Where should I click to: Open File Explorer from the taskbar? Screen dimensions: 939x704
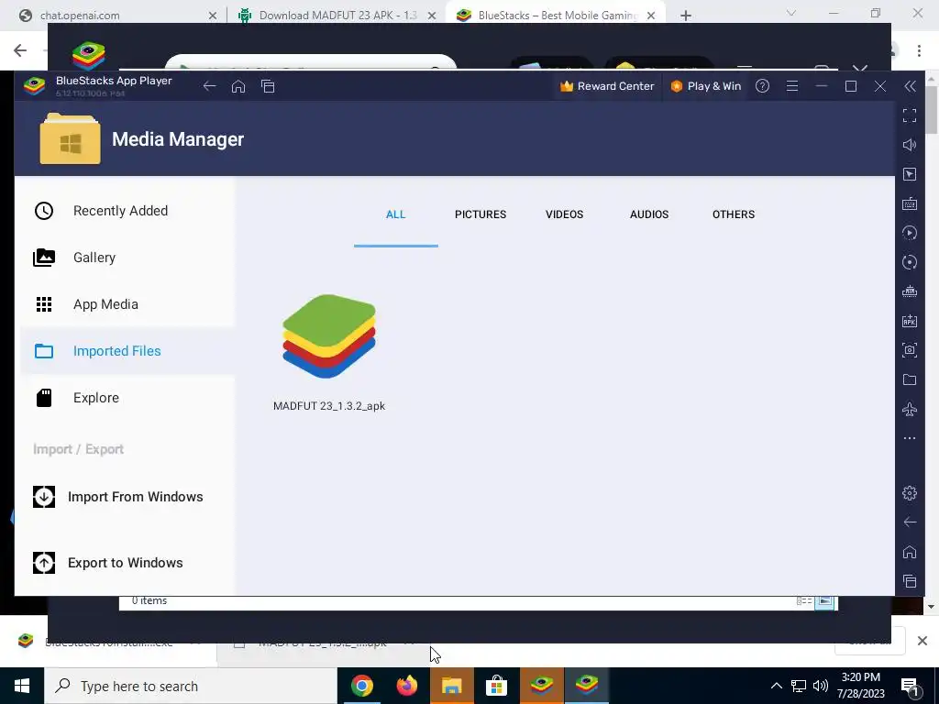coord(451,686)
